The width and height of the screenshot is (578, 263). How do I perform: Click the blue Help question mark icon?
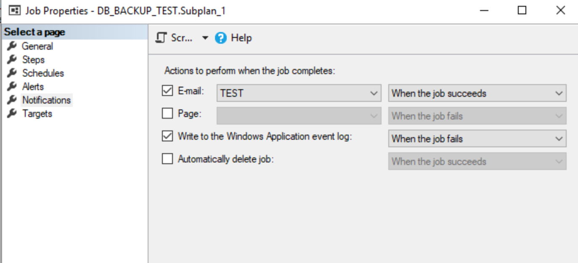tap(221, 38)
